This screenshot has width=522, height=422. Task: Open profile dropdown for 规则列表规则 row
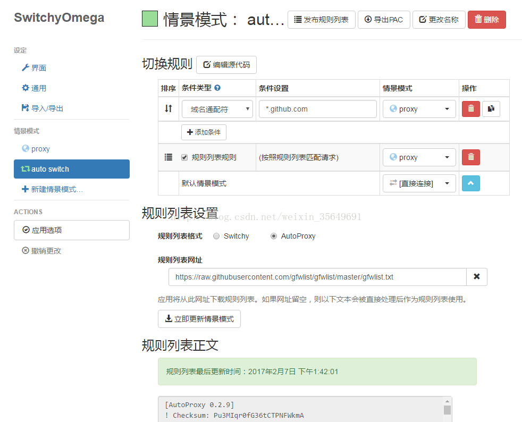pyautogui.click(x=419, y=157)
